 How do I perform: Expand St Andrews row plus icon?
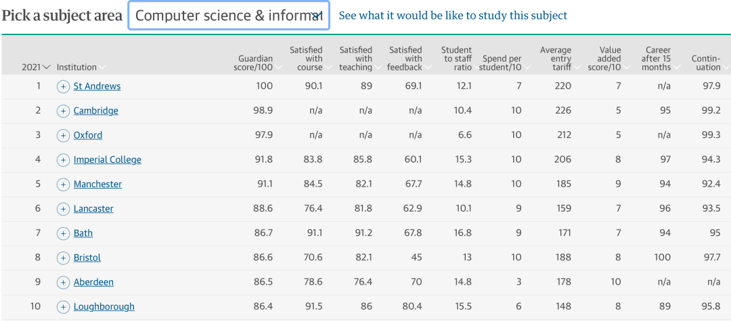tap(63, 86)
